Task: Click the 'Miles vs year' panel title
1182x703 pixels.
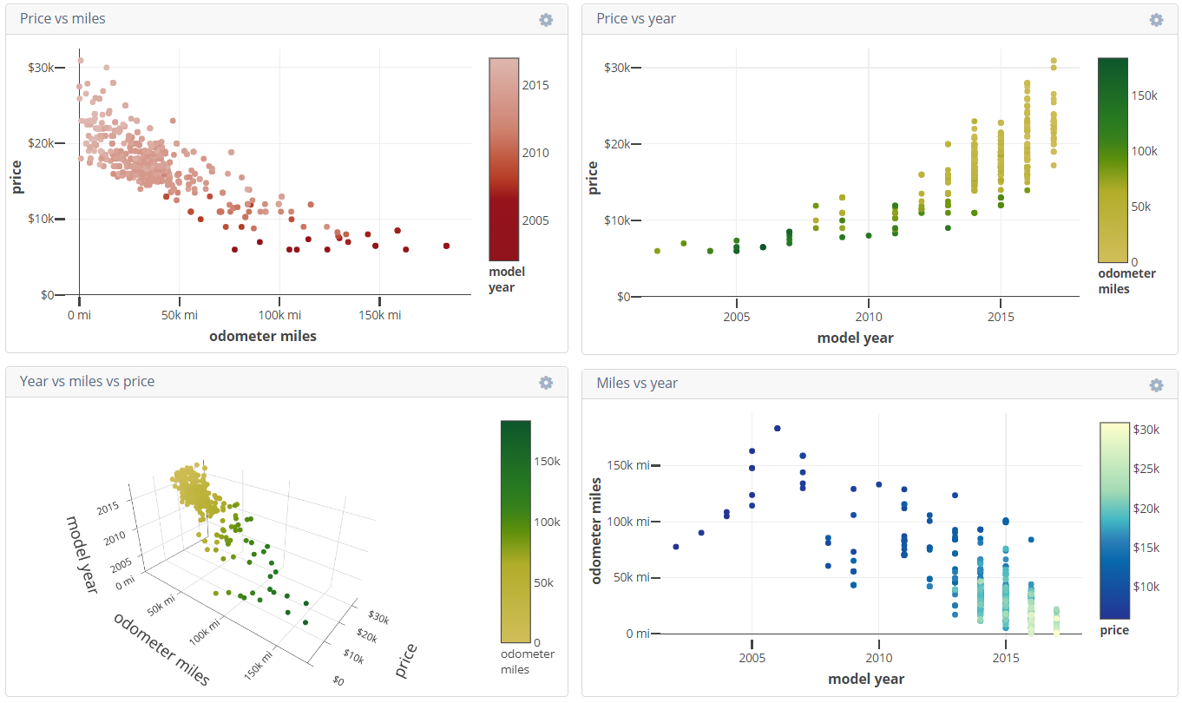Action: pyautogui.click(x=637, y=383)
